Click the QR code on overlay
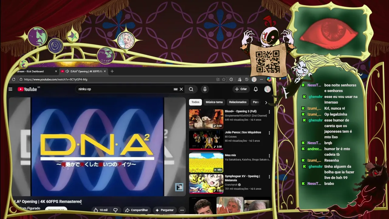Viewport: 389px width, 219px height. click(x=267, y=61)
